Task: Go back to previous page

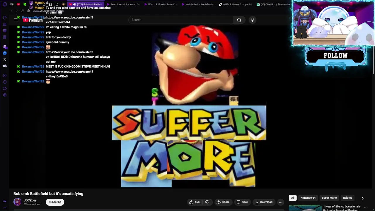Action: tap(11, 11)
